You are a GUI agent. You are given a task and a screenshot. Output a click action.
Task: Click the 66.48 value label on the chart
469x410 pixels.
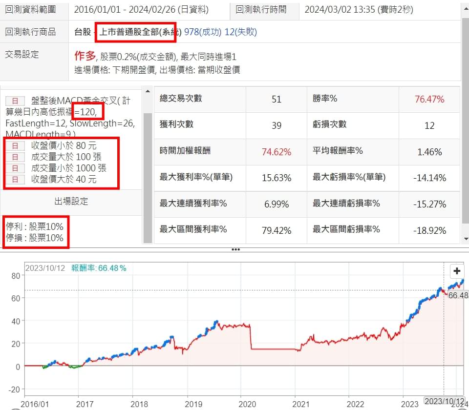[x=458, y=295]
